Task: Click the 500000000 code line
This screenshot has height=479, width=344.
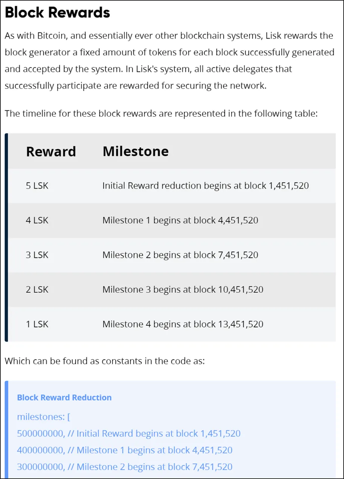Action: tap(129, 434)
